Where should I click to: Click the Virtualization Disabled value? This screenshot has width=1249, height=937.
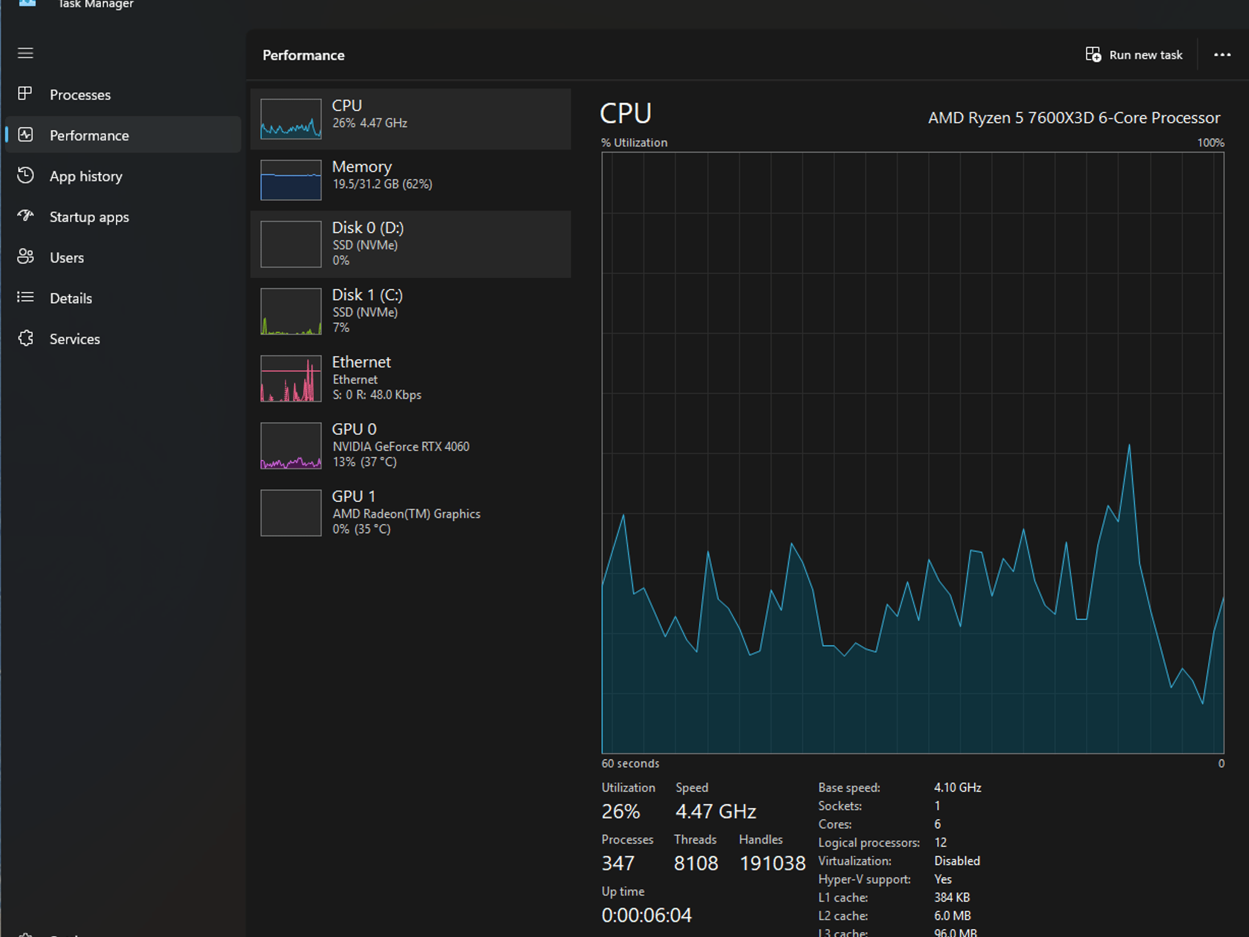(x=957, y=861)
